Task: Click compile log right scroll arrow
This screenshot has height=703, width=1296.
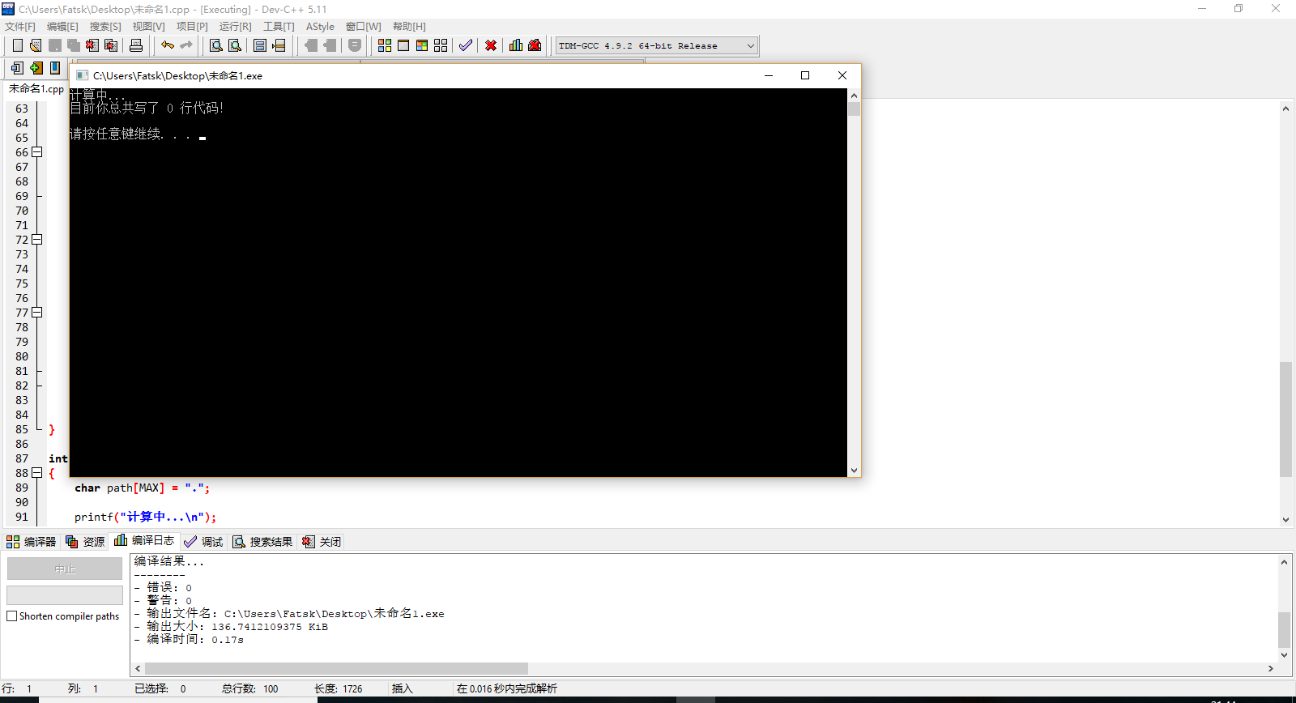Action: click(x=1270, y=668)
